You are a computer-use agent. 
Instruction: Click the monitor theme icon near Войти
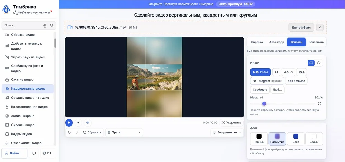tap(34, 153)
